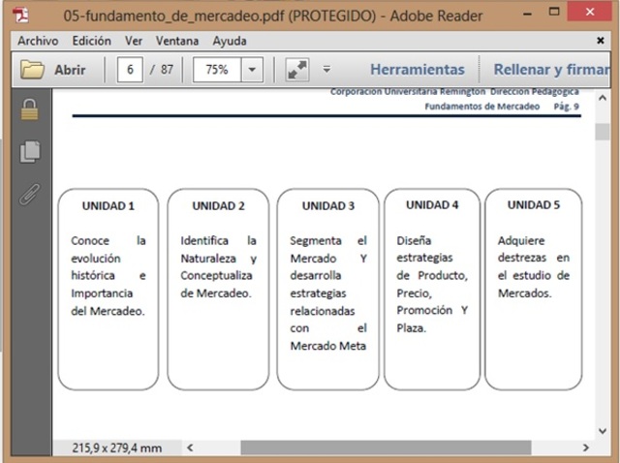Screen dimensions: 620x463
Task: Click the UNIDAD 3 heading
Action: (328, 206)
